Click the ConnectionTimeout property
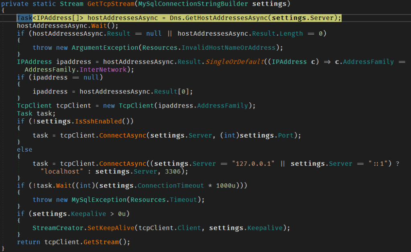The width and height of the screenshot is (411, 252). [171, 186]
